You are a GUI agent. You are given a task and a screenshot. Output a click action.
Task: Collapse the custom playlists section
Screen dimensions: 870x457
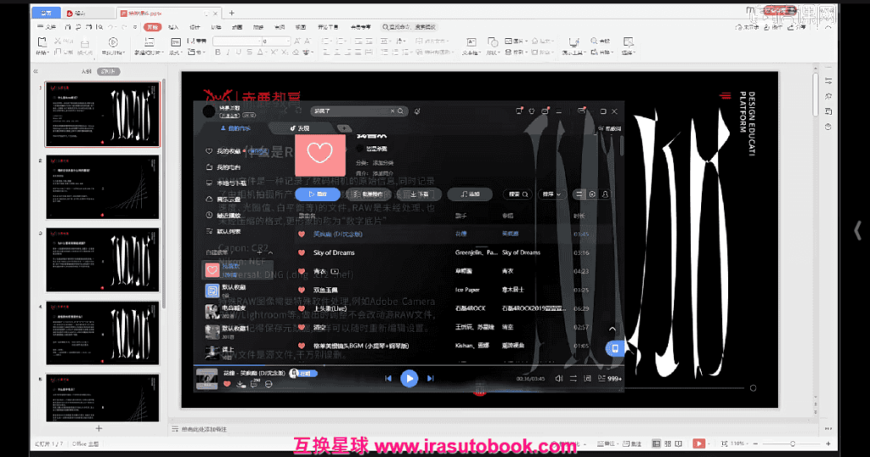pyautogui.click(x=269, y=252)
